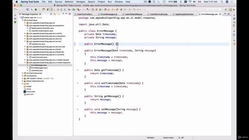Click the Open Type toolbar icon

(x=105, y=10)
